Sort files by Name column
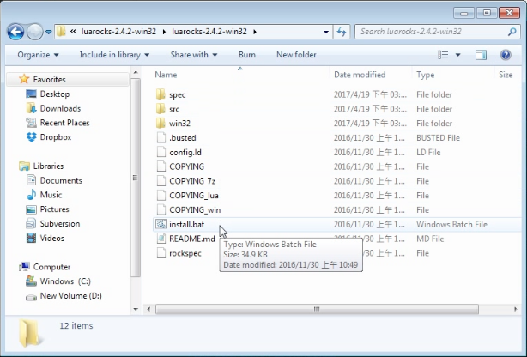 [166, 75]
